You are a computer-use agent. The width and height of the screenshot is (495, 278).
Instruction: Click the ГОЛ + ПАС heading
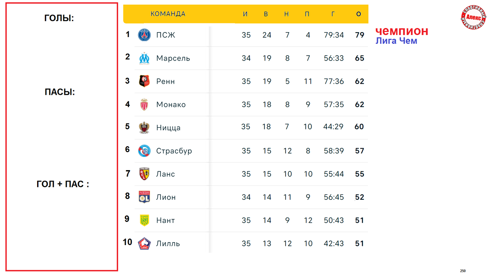tap(63, 184)
